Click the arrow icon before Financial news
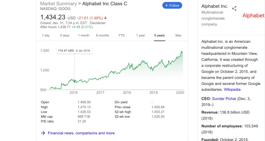The image size is (265, 141). [43, 133]
